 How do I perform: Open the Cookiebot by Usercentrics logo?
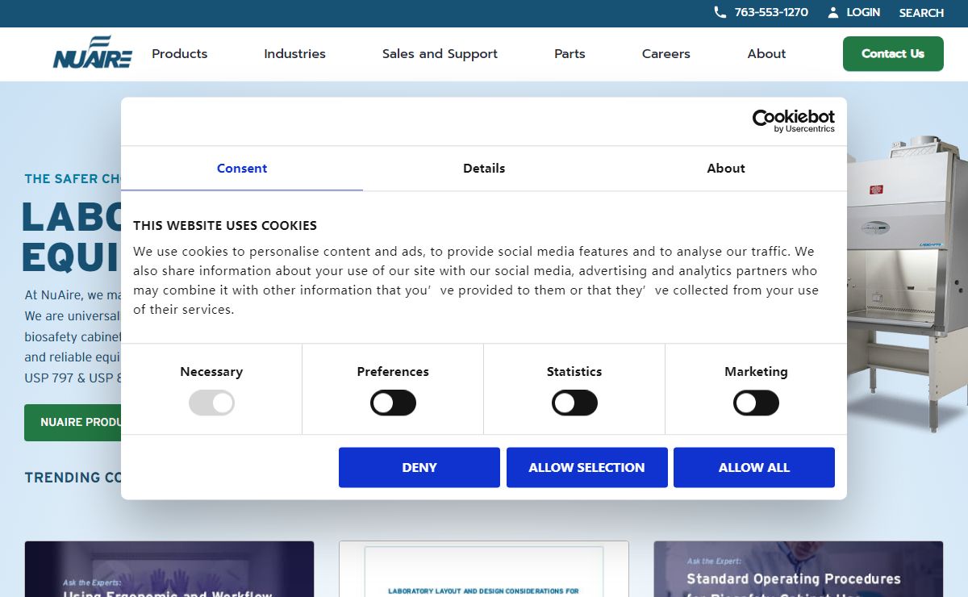coord(793,121)
